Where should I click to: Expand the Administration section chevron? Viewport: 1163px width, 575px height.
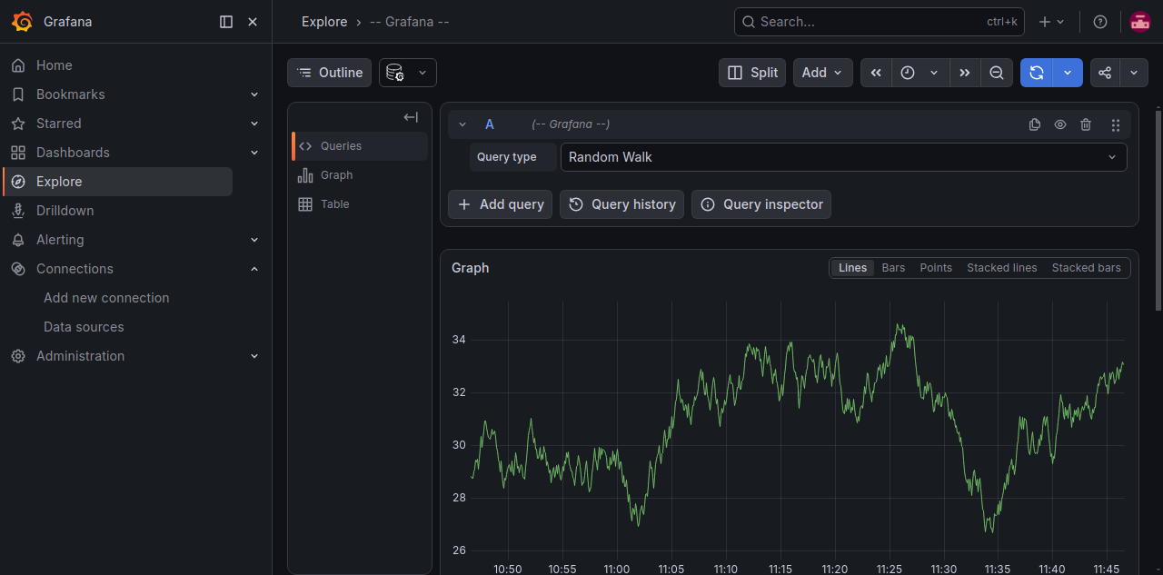tap(254, 356)
